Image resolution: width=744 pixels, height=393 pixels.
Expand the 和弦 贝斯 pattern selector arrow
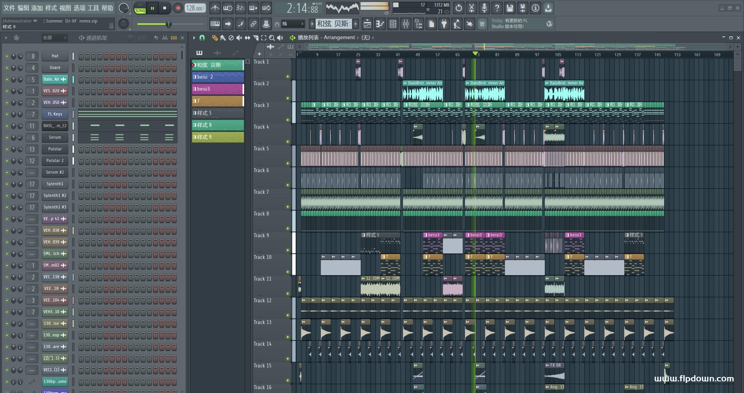[x=312, y=24]
